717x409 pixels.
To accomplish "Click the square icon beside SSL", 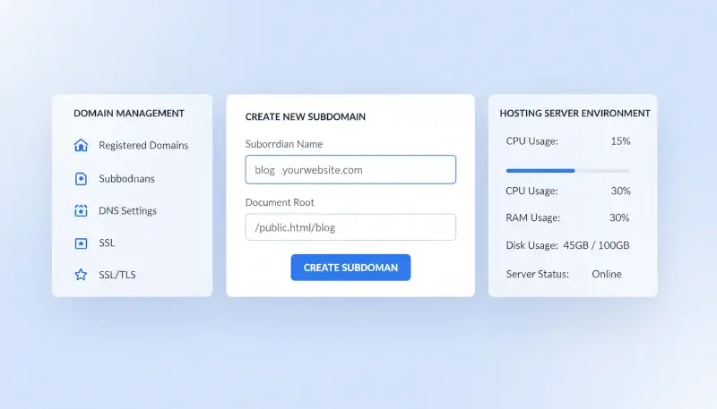I will click(x=81, y=243).
